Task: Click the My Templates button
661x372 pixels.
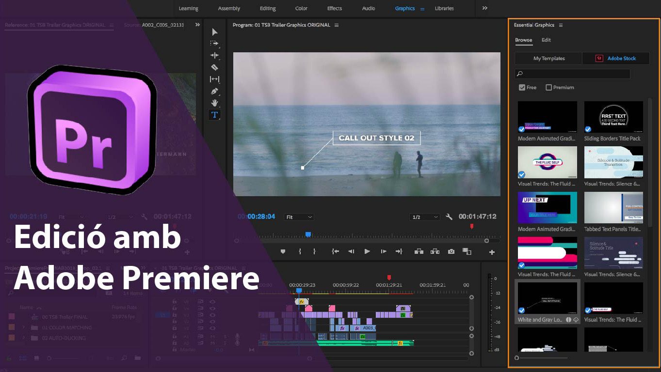Action: pyautogui.click(x=548, y=58)
